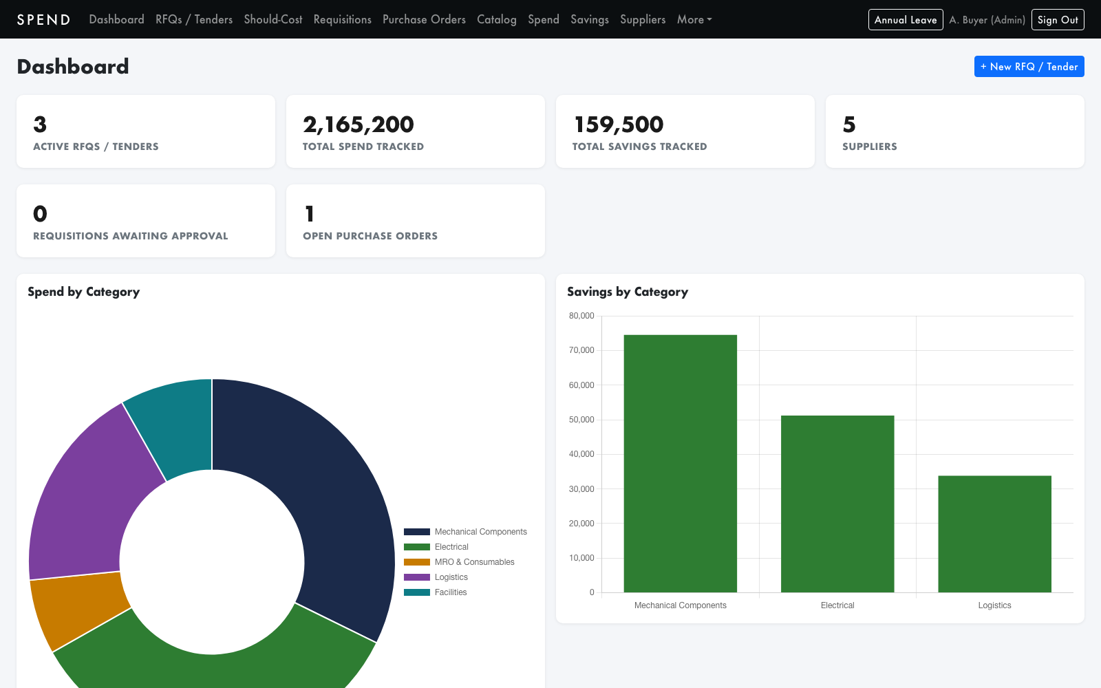Click the Dashboard page title

click(x=73, y=66)
